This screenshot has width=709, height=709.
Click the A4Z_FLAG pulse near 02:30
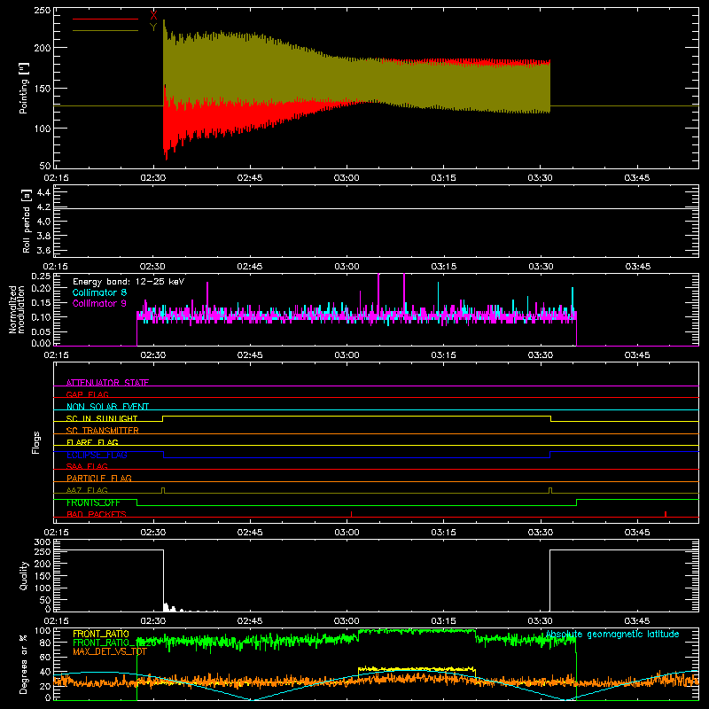coord(163,491)
